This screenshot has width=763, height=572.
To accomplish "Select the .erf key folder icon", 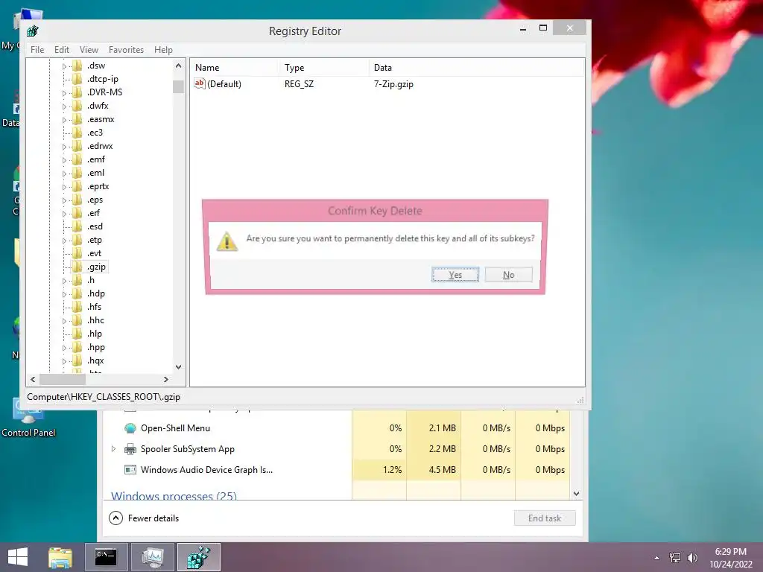I will 77,213.
